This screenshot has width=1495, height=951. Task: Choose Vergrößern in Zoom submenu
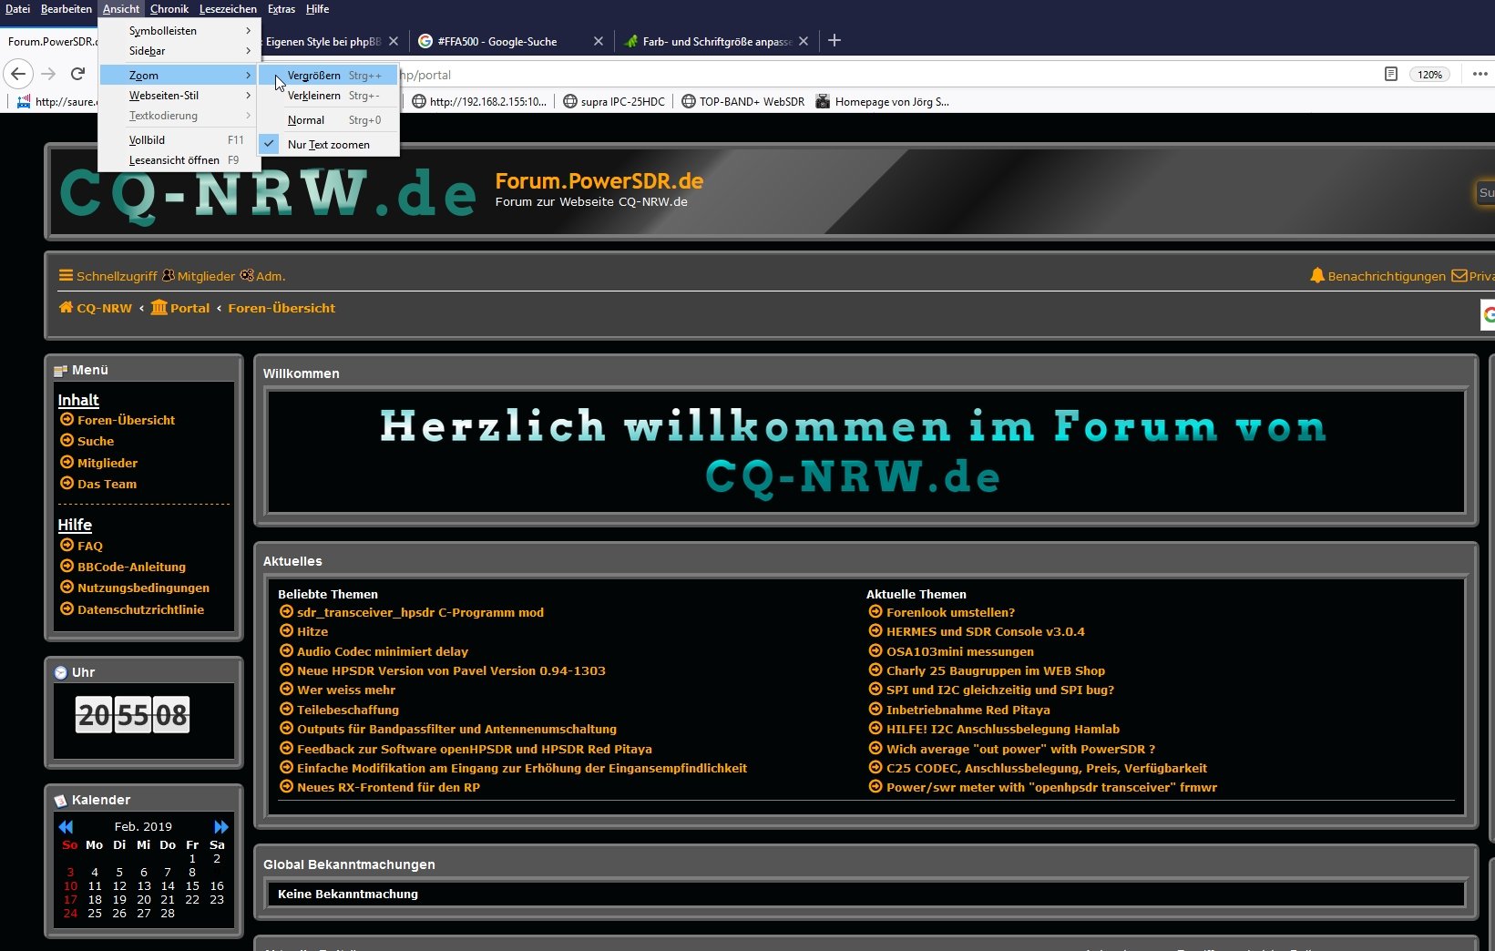coord(329,75)
